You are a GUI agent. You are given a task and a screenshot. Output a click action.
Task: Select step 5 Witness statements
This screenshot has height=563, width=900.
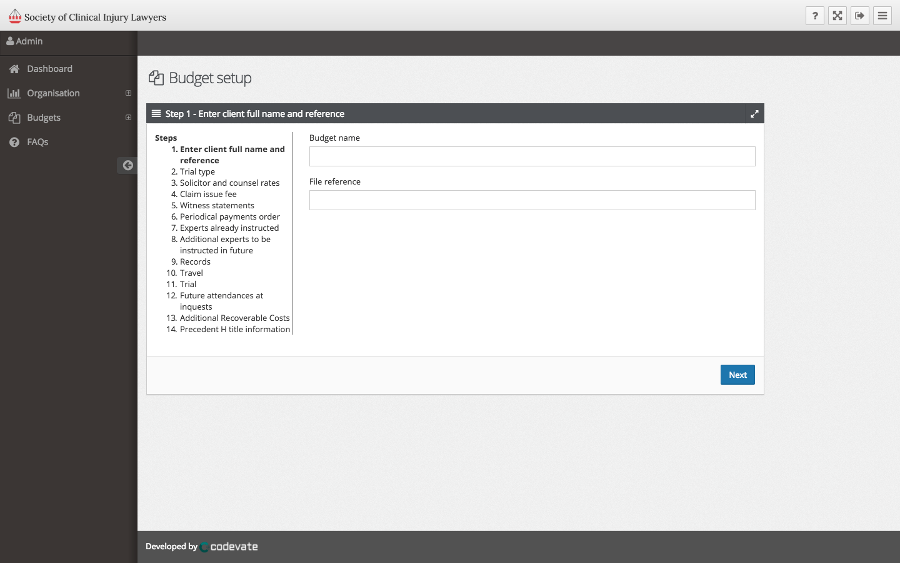point(217,205)
